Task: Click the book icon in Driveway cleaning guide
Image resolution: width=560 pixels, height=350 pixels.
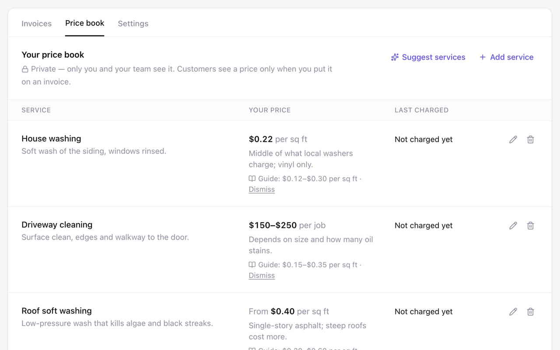Action: [252, 265]
